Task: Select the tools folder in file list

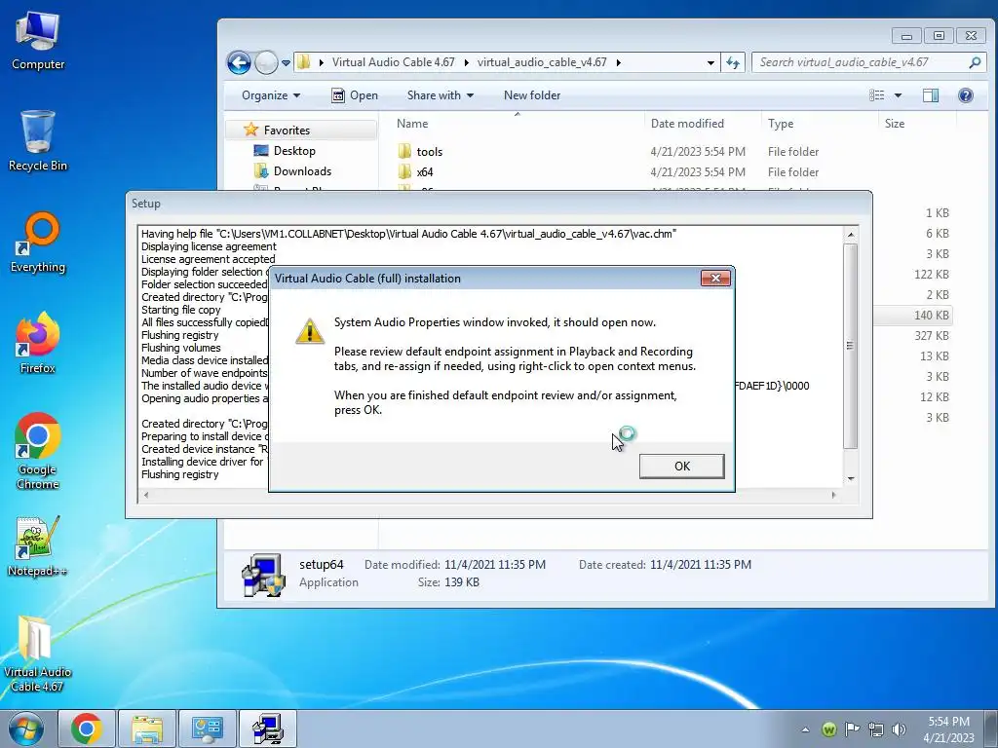Action: tap(429, 151)
